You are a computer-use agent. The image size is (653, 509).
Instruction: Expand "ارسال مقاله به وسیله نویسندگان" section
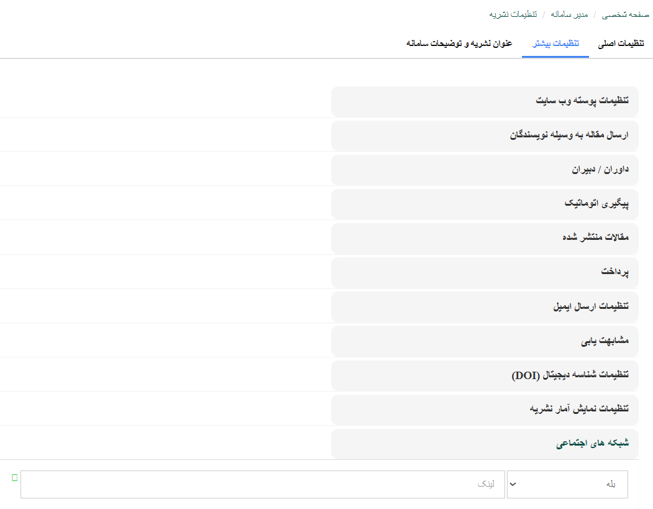(x=569, y=134)
